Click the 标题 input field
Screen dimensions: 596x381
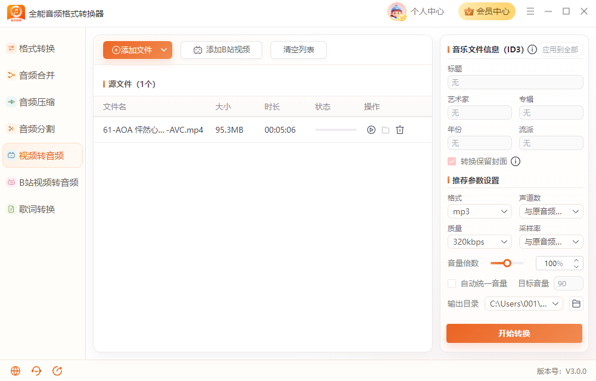tap(516, 82)
